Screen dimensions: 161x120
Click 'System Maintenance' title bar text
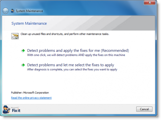coord(29,11)
